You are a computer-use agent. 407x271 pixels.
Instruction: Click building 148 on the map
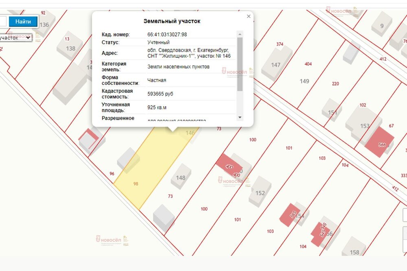tap(181, 176)
